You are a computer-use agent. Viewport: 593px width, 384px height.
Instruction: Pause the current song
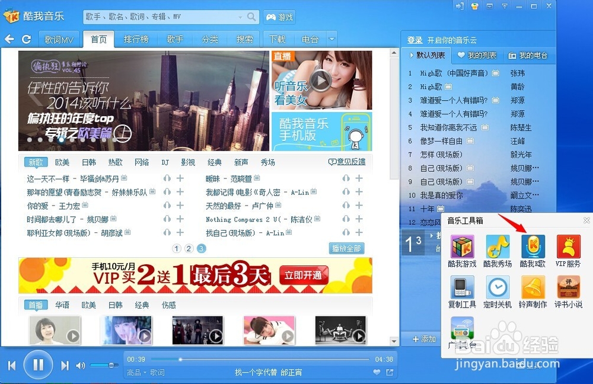click(38, 364)
